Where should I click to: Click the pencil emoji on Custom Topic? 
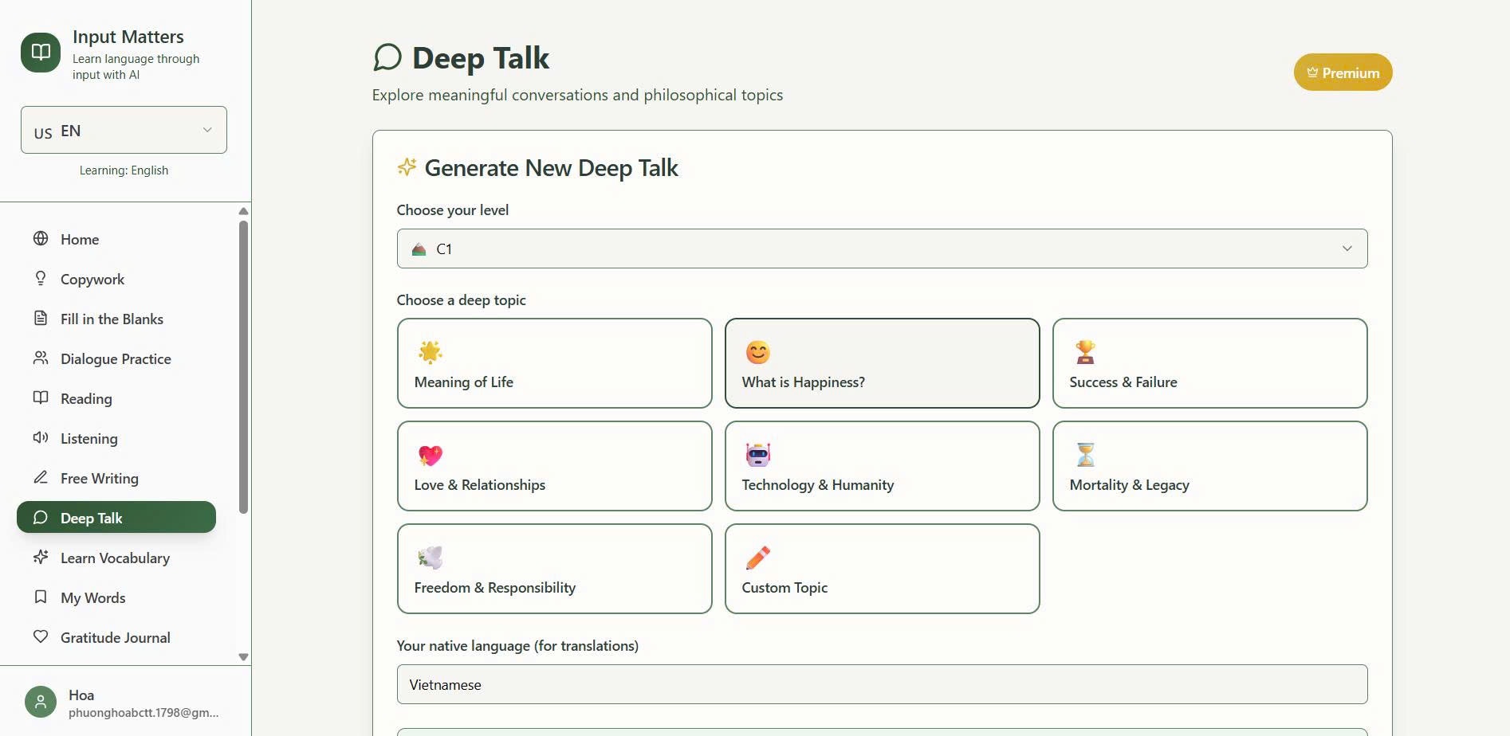pyautogui.click(x=758, y=558)
